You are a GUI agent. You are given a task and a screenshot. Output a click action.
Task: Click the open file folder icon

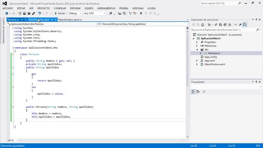[x=25, y=14]
